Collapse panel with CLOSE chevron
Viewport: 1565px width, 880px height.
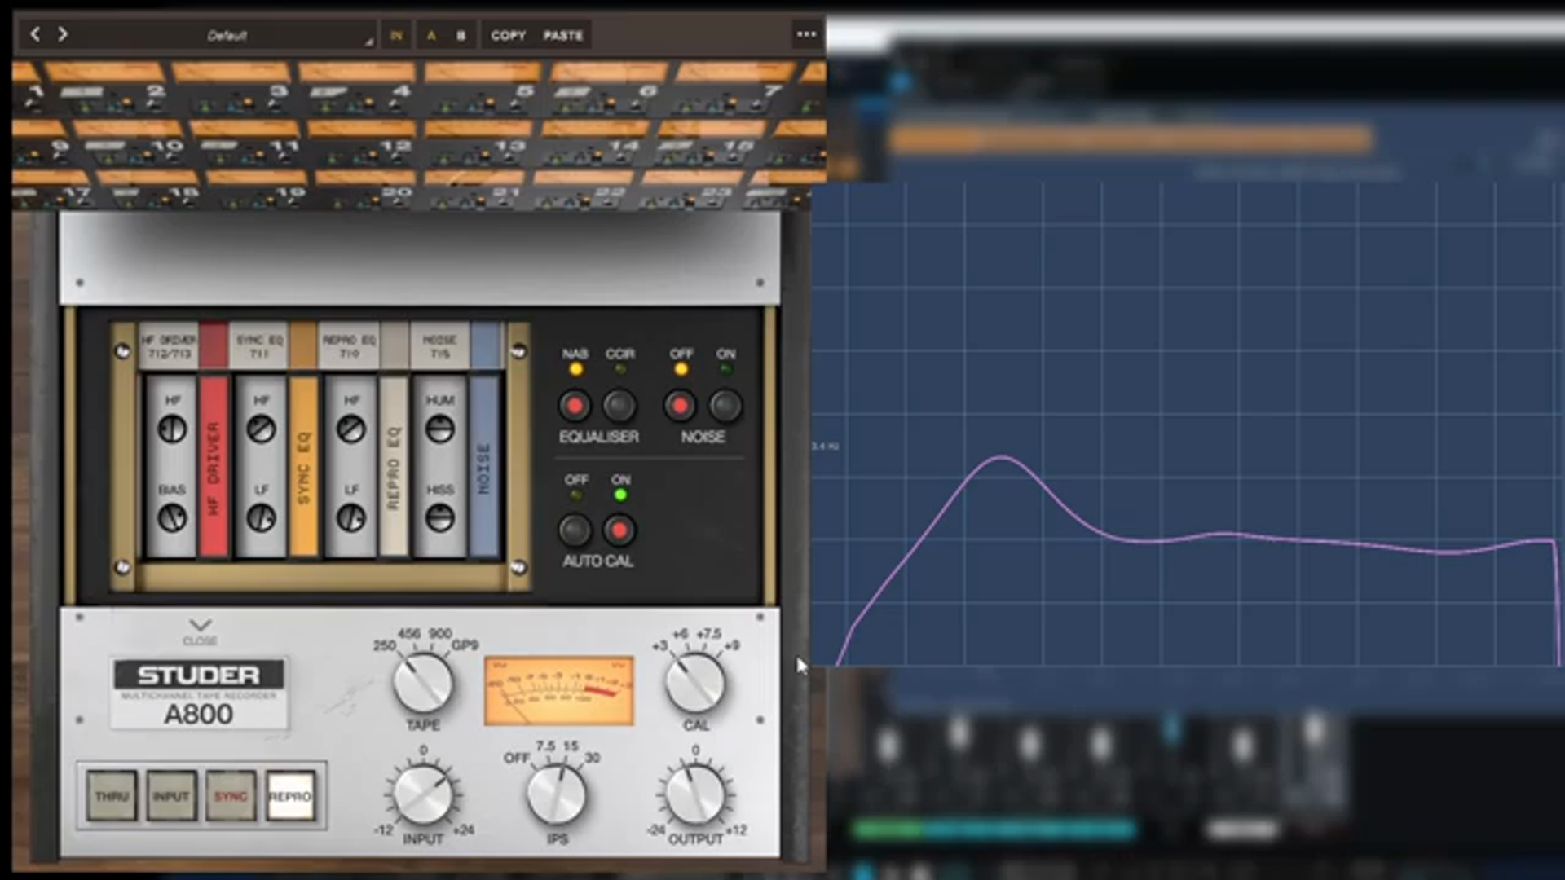click(200, 626)
